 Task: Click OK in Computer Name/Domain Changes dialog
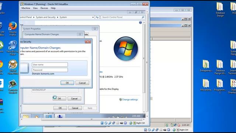(x=59, y=99)
